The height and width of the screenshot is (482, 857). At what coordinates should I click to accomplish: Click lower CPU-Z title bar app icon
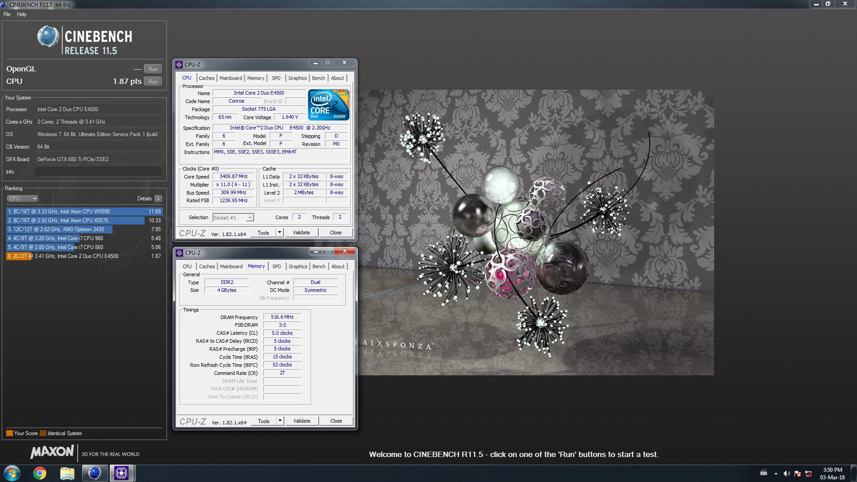tap(179, 253)
